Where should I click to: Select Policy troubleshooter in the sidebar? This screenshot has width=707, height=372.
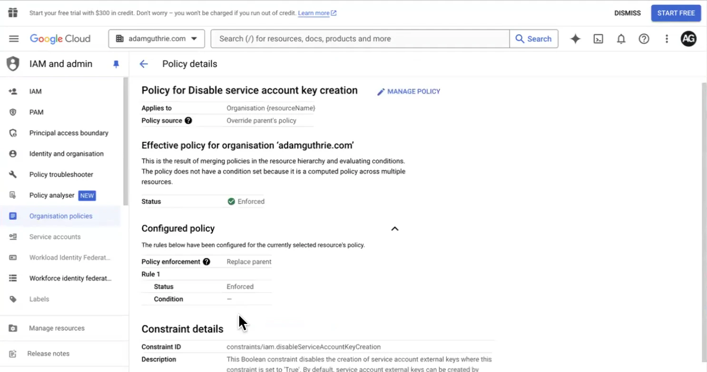point(61,174)
